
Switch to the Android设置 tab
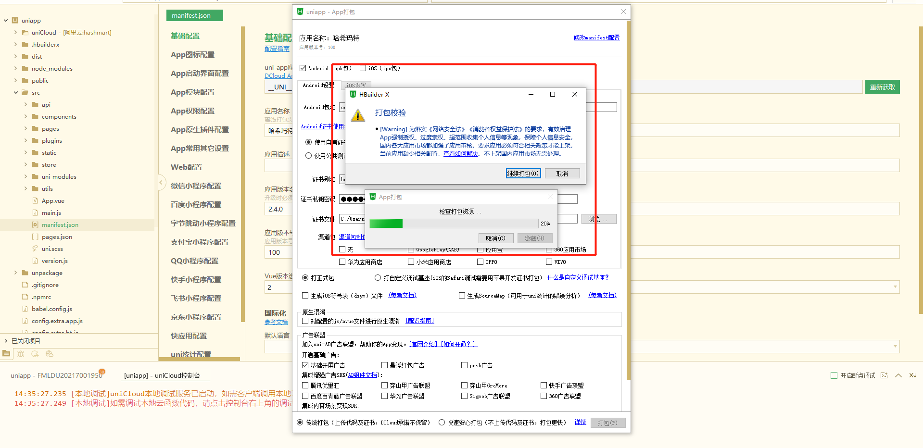[x=318, y=85]
